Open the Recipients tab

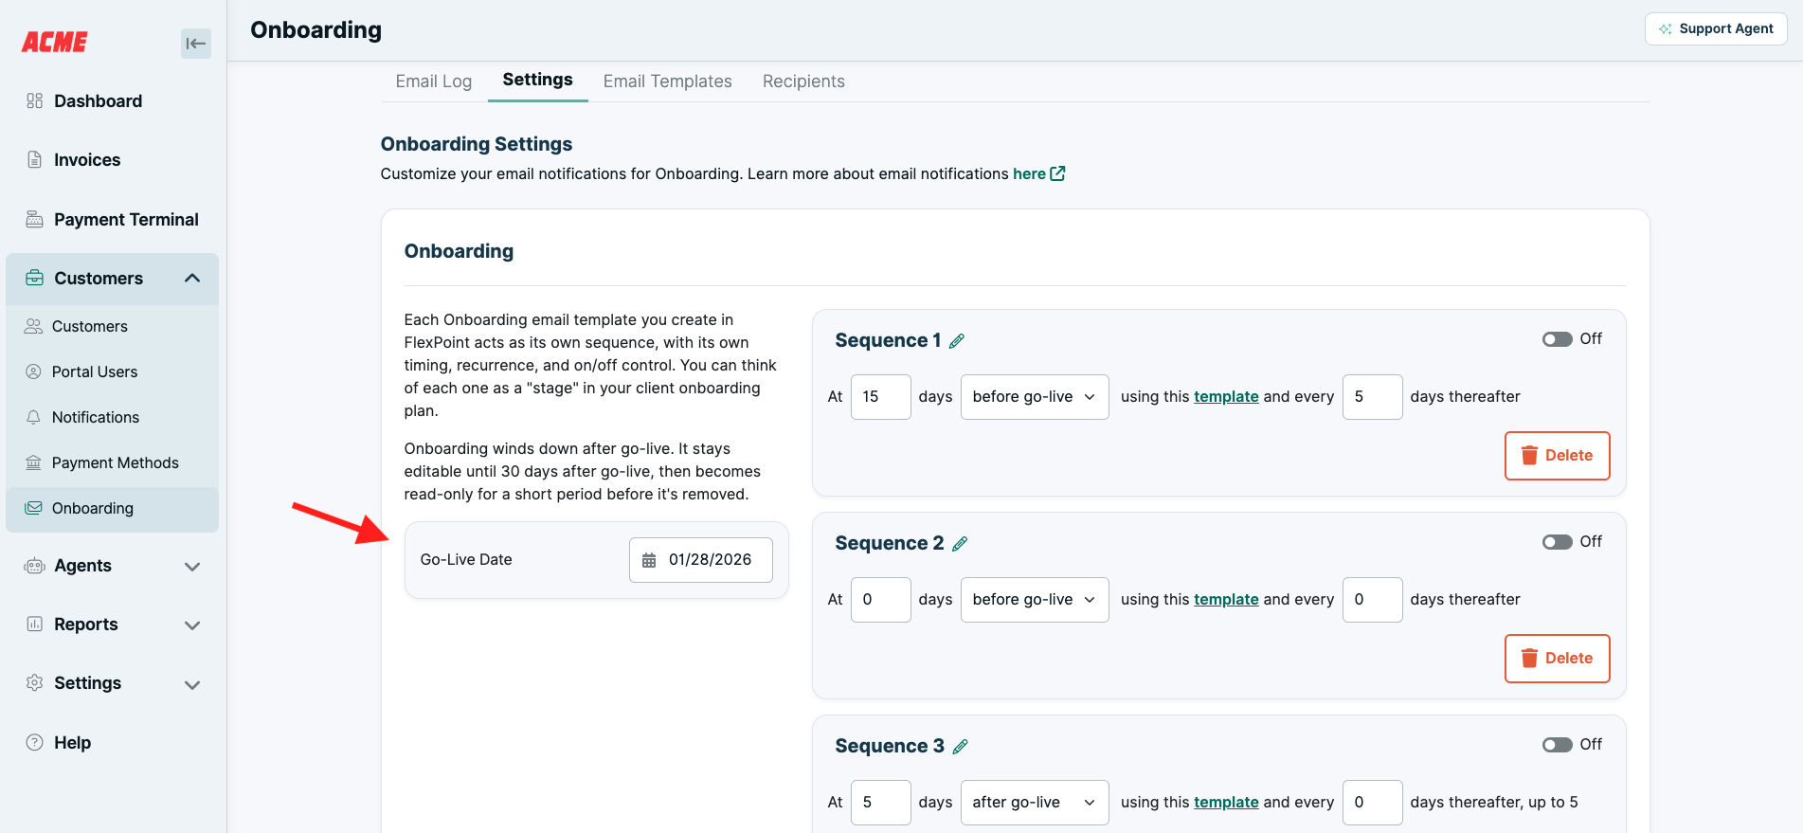tap(803, 81)
